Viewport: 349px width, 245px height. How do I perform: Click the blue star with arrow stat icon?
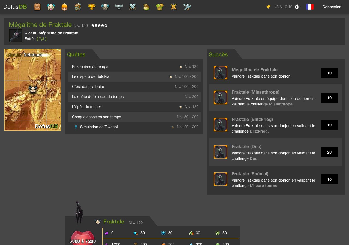pos(135,233)
